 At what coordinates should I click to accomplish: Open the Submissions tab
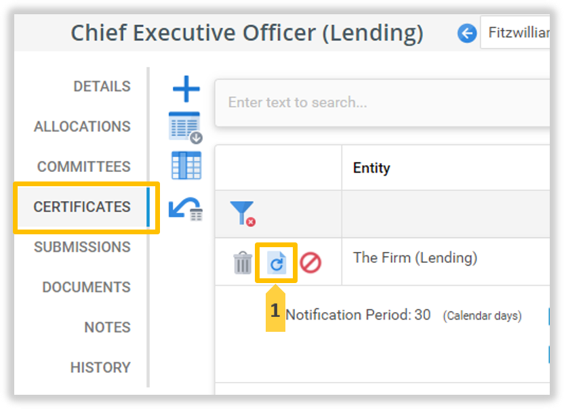82,246
